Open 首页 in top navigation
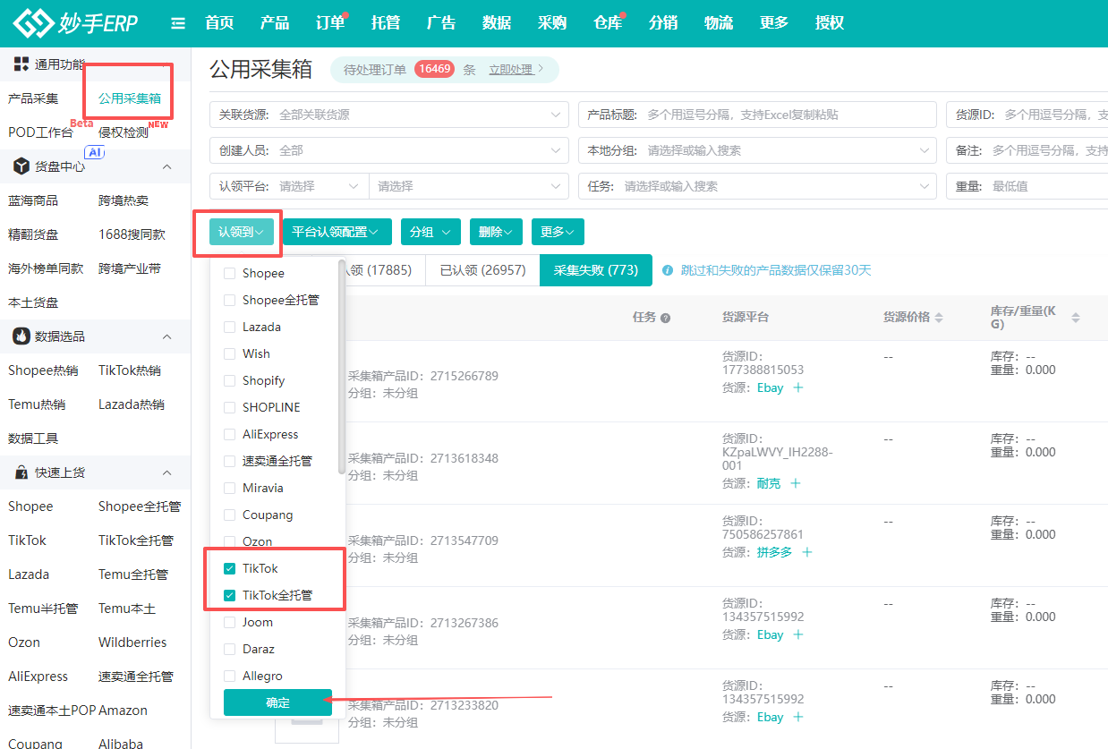Screen dimensions: 1108x749 point(219,23)
